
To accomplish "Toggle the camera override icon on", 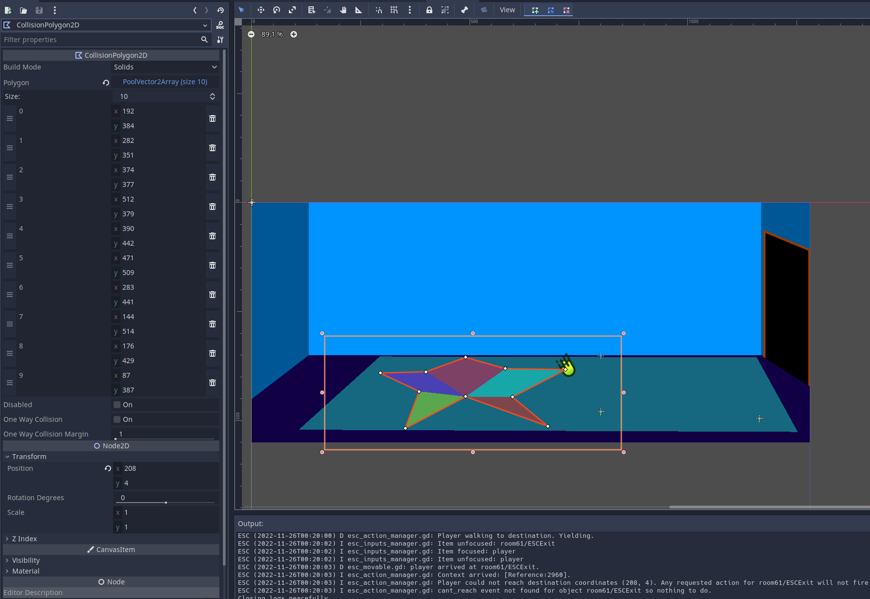I will tap(484, 10).
